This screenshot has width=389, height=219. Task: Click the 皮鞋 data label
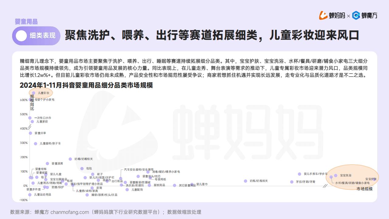click(x=99, y=188)
